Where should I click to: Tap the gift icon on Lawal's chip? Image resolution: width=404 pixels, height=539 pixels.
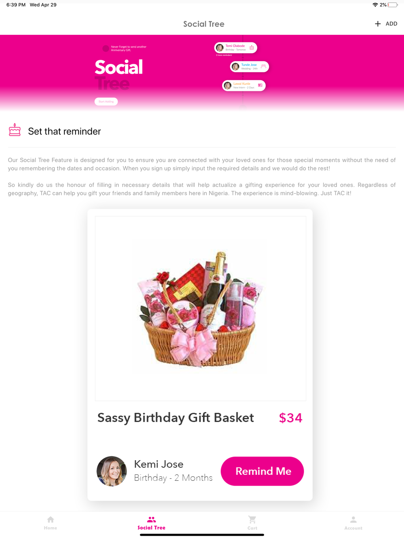click(x=260, y=85)
